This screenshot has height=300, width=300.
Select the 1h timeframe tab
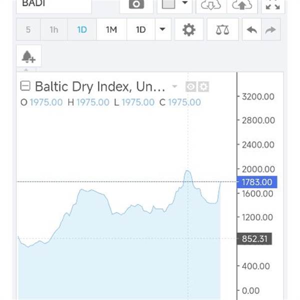point(53,30)
